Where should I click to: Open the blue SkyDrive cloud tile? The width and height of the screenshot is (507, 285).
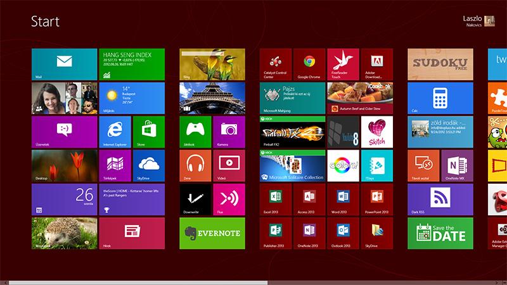coord(149,166)
